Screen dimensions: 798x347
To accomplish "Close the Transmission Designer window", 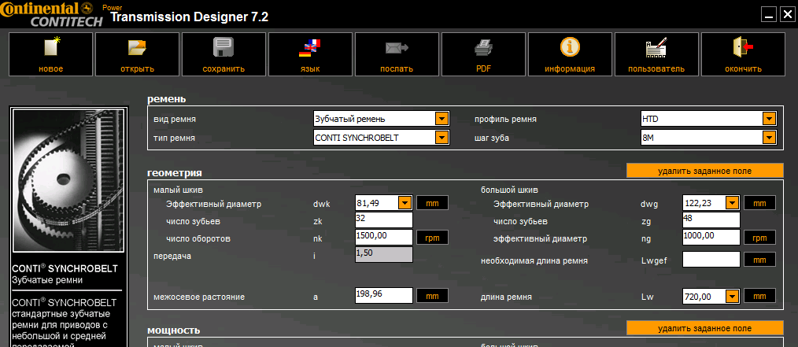I will 786,14.
